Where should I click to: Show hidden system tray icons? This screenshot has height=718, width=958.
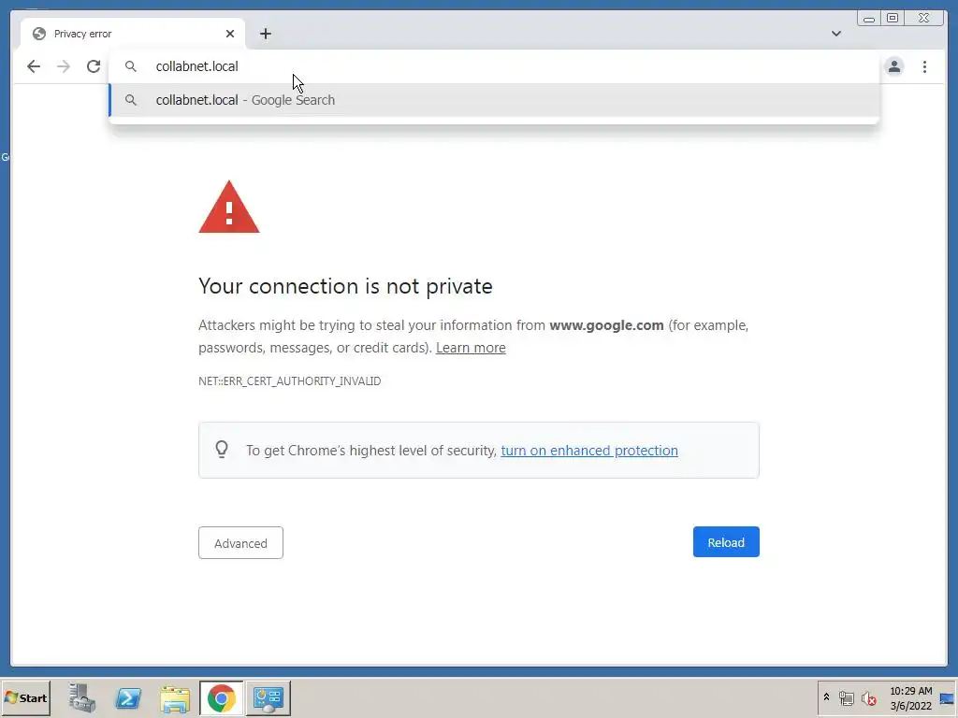tap(826, 697)
